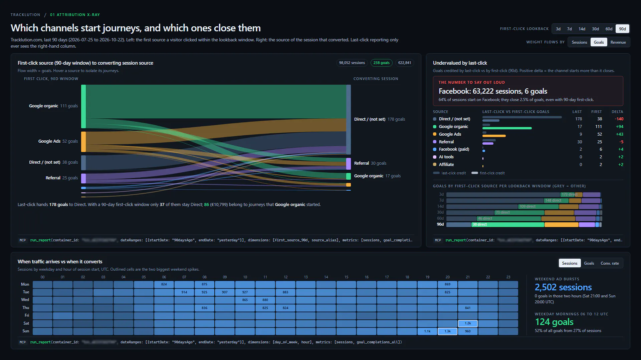Select the Google organic first-click source node
Image resolution: width=641 pixels, height=360 pixels.
tap(83, 106)
